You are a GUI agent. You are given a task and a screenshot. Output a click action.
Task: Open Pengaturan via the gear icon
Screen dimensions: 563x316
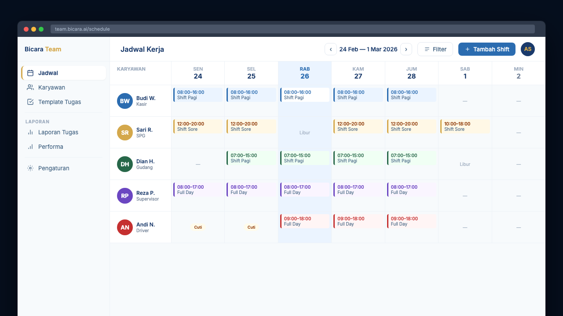30,168
